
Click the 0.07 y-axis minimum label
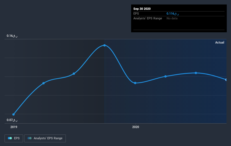click(12, 120)
